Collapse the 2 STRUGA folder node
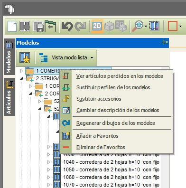 pos(21,78)
